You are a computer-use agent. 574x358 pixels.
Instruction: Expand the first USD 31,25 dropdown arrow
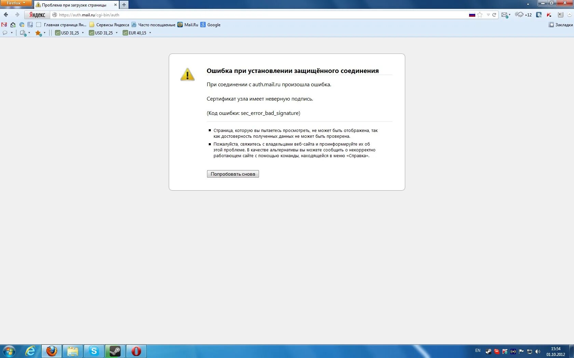pos(83,33)
